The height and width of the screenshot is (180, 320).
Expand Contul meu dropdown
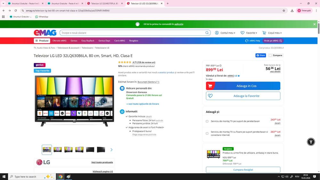pos(225,33)
